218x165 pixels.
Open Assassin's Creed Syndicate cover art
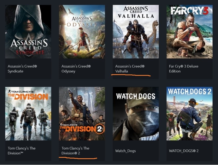[28, 32]
